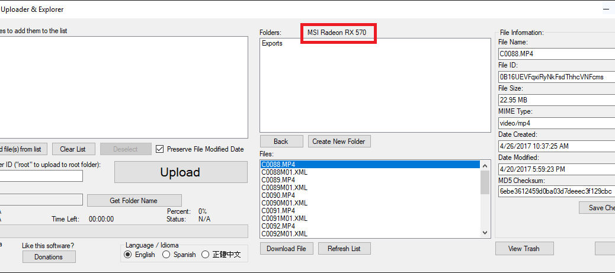Select Spanish language radio option
This screenshot has width=615, height=273.
tap(166, 255)
